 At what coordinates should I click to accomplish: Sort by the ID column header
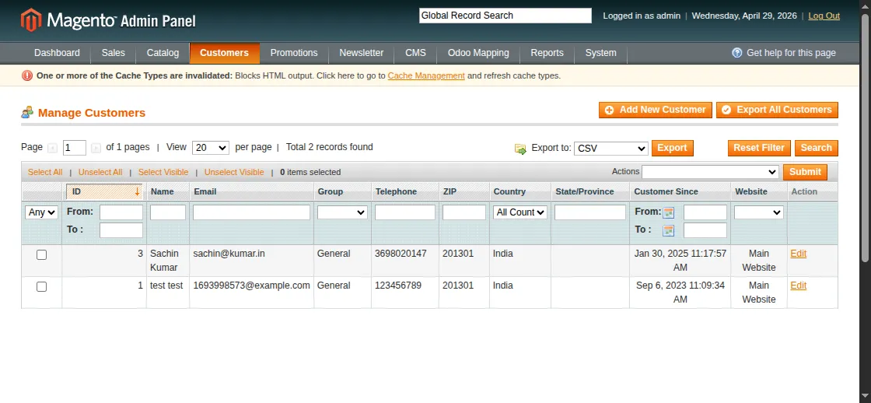pos(104,191)
